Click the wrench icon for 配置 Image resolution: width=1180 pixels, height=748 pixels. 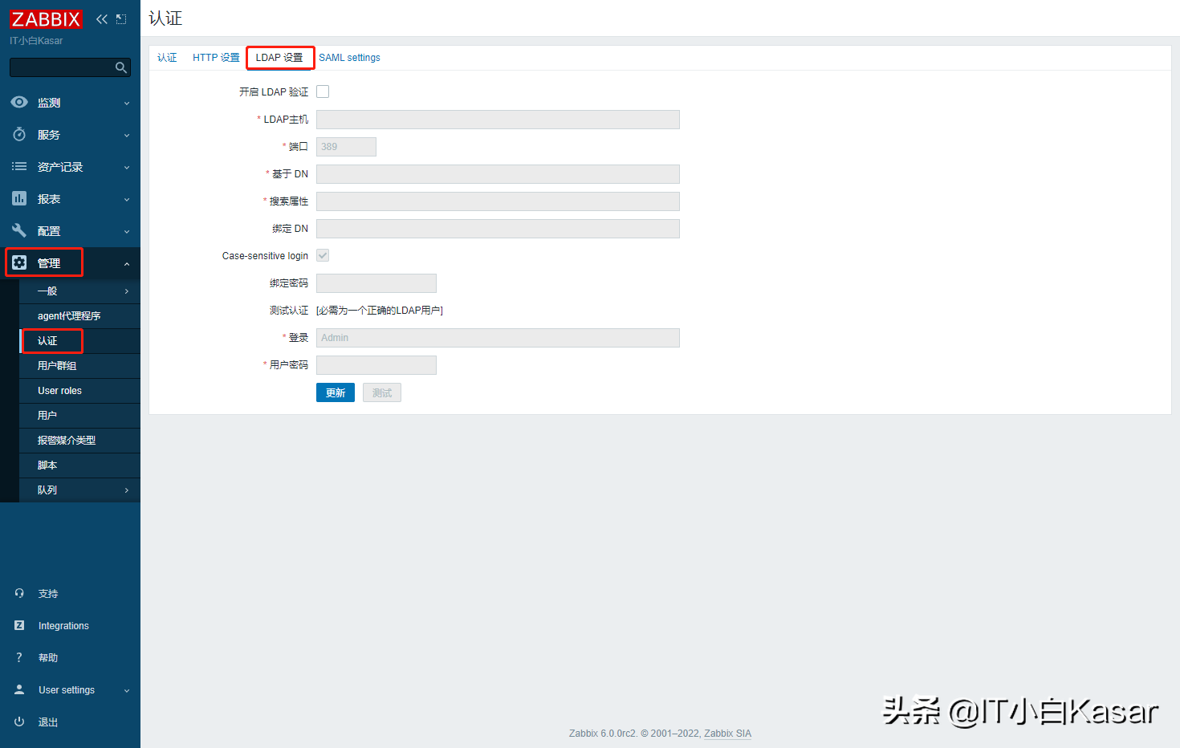coord(19,231)
